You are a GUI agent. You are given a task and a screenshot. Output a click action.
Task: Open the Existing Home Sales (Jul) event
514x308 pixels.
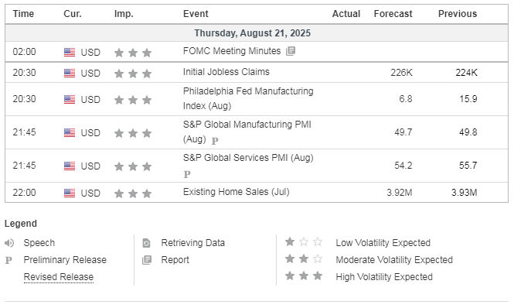236,192
